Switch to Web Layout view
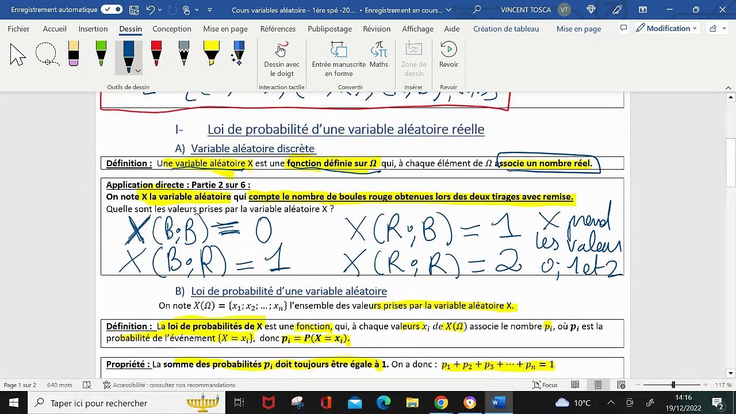736x414 pixels. [621, 385]
